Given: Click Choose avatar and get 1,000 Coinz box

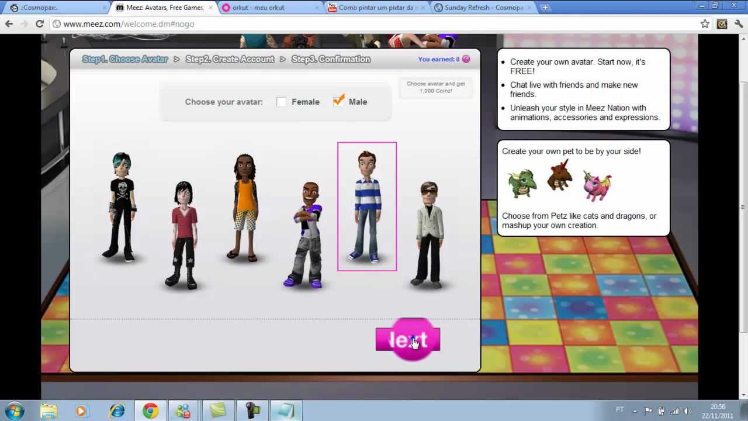Looking at the screenshot, I should pos(436,87).
